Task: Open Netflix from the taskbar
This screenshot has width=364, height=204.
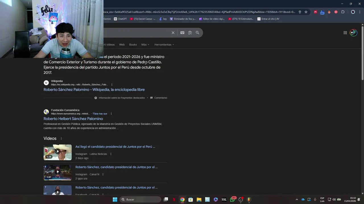Action: (174, 199)
